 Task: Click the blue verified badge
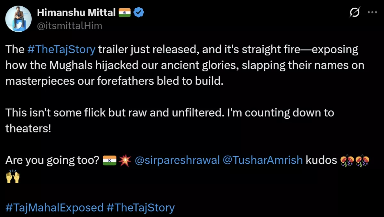click(x=139, y=12)
